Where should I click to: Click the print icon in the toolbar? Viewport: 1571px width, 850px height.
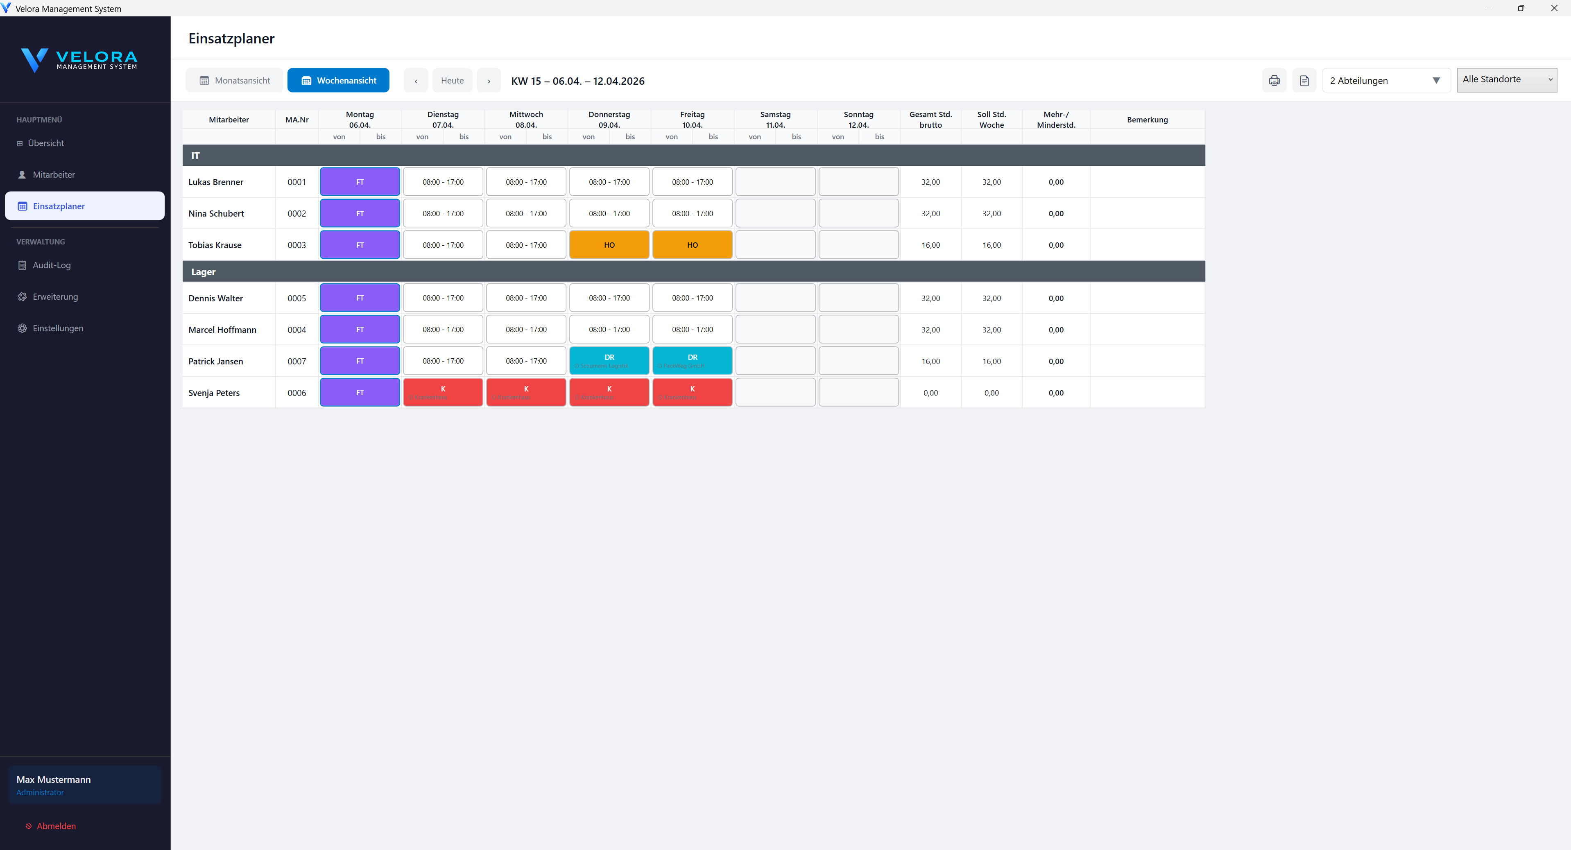(1274, 81)
